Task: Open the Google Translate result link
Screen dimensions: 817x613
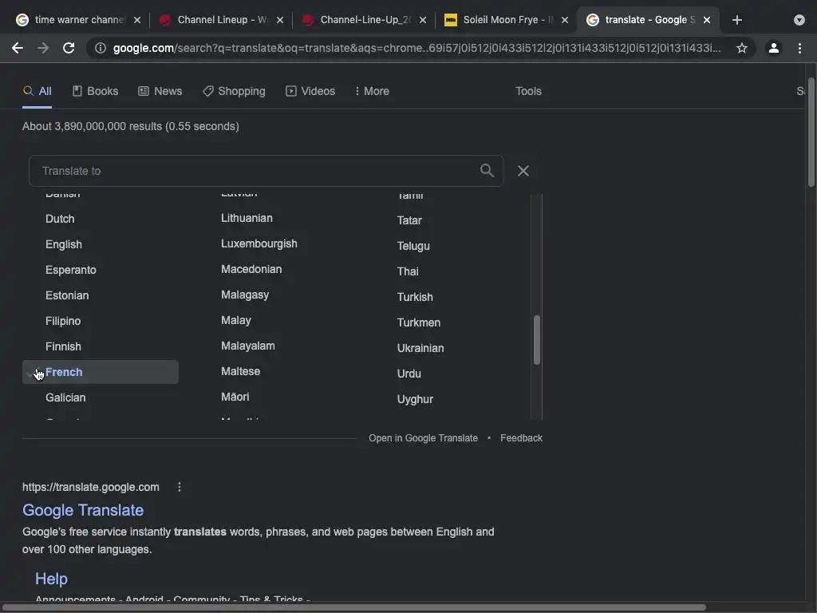Action: 83,510
